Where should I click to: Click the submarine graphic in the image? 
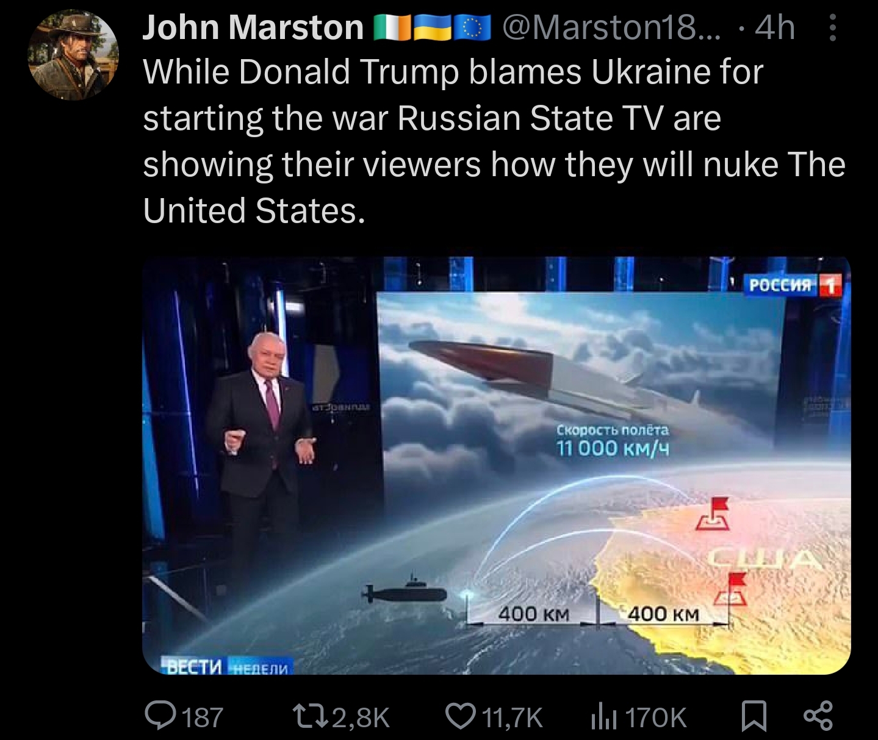pyautogui.click(x=405, y=592)
